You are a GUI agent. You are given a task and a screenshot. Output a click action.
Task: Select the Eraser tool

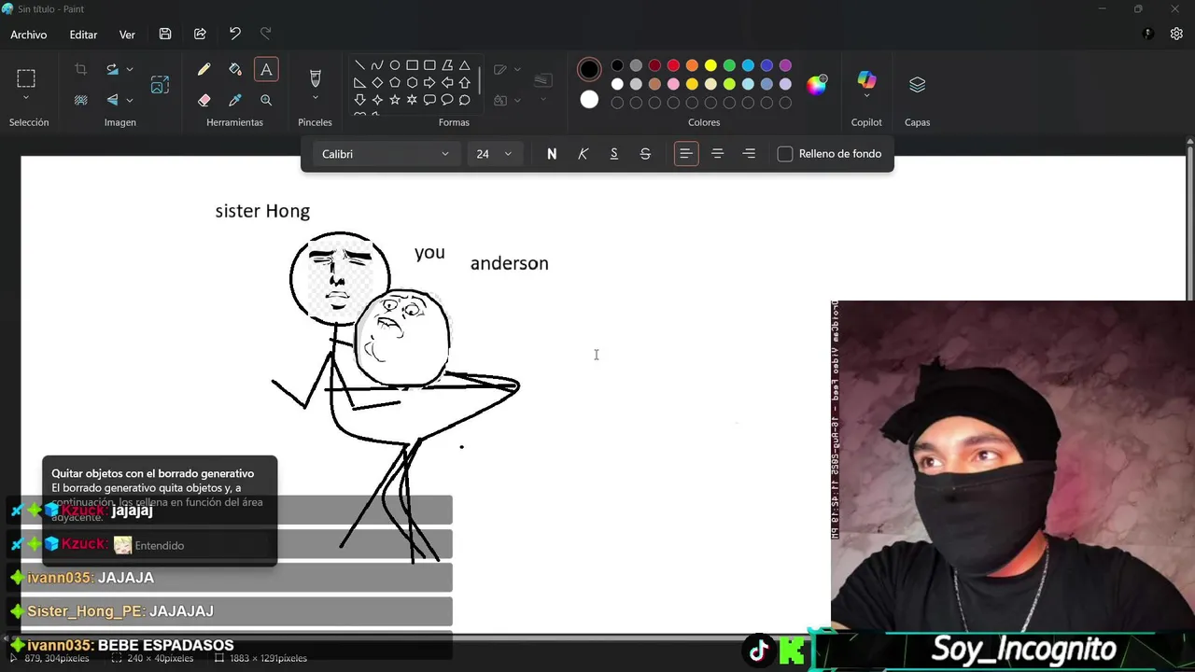tap(204, 100)
